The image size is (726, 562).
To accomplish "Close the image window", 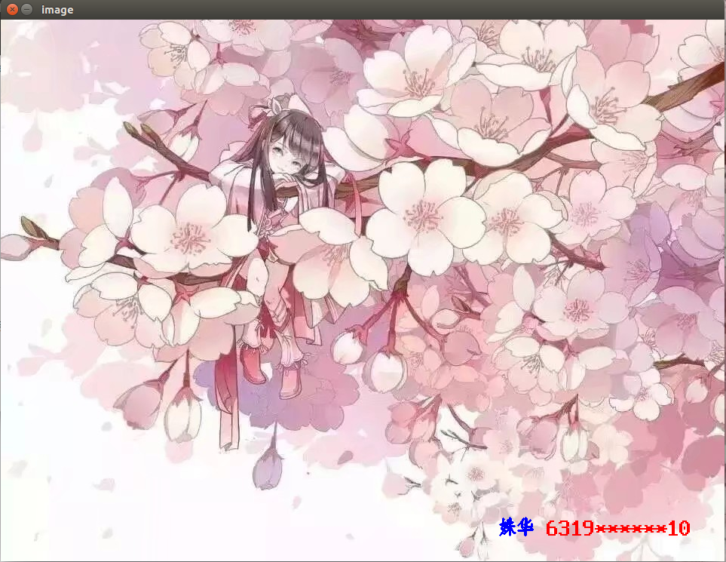I will (13, 9).
